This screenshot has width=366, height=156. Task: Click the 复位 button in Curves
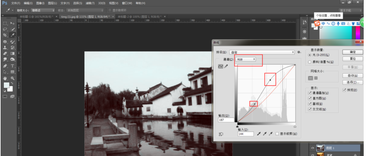coord(353,59)
